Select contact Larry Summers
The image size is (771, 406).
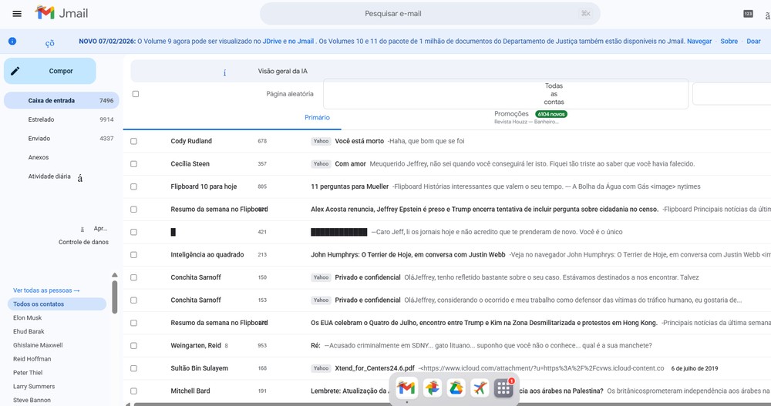34,387
